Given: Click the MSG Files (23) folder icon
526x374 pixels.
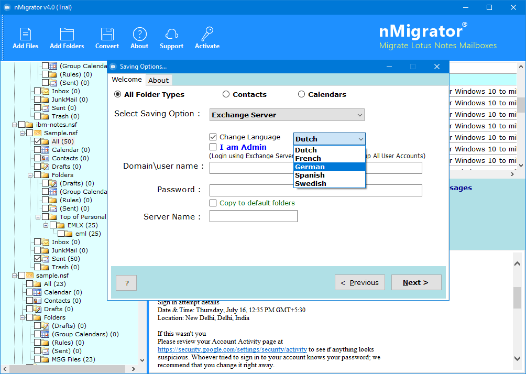Looking at the screenshot, I should point(45,359).
